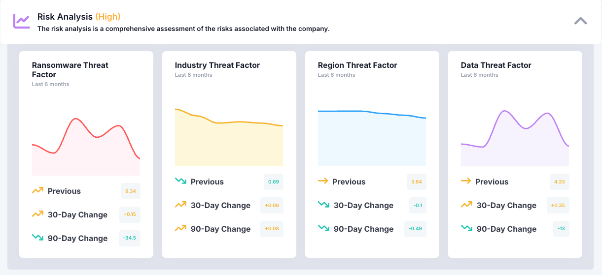Click Ransomware 90-Day Change downward arrow icon
The image size is (602, 275).
(37, 238)
